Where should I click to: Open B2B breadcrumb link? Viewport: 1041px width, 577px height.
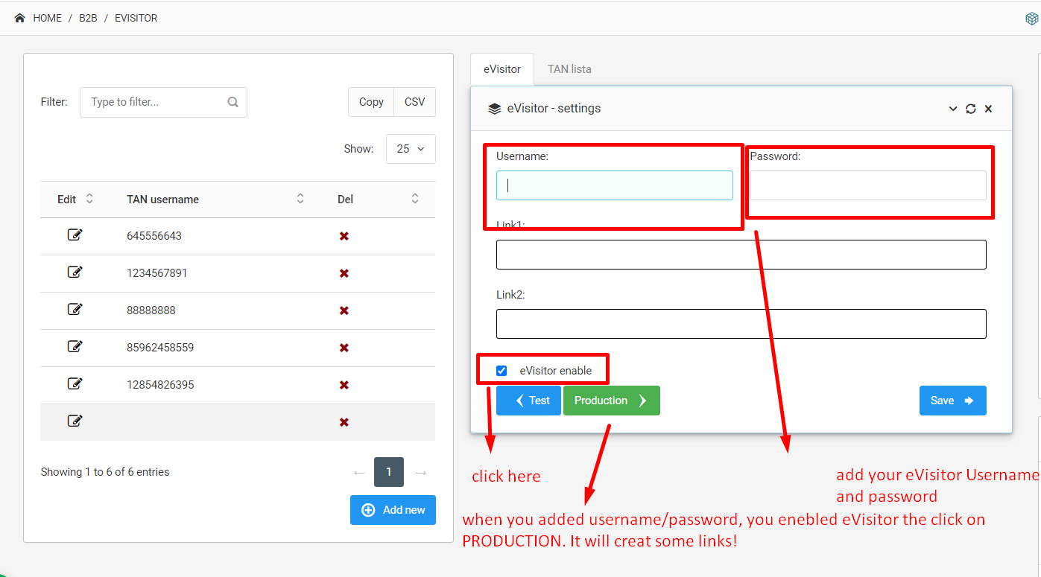pos(88,18)
